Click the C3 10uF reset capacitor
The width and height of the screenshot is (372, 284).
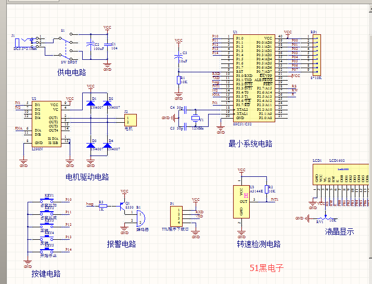tap(178, 57)
